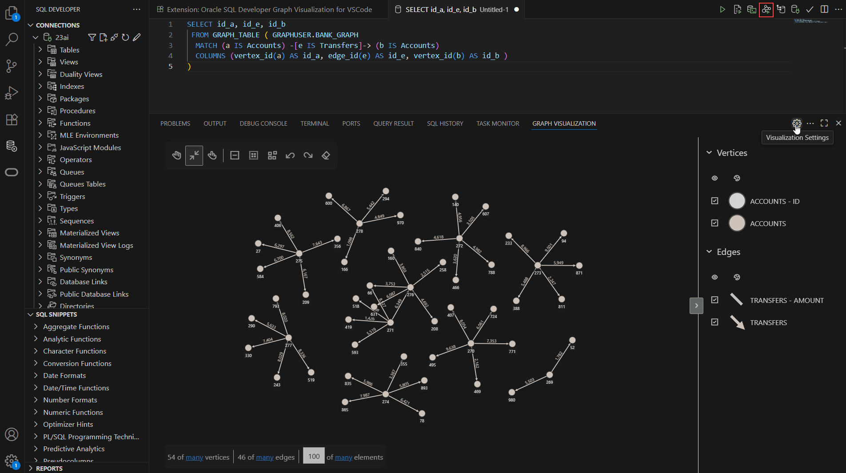The height and width of the screenshot is (473, 846).
Task: Click the element count input showing 100
Action: pos(314,456)
